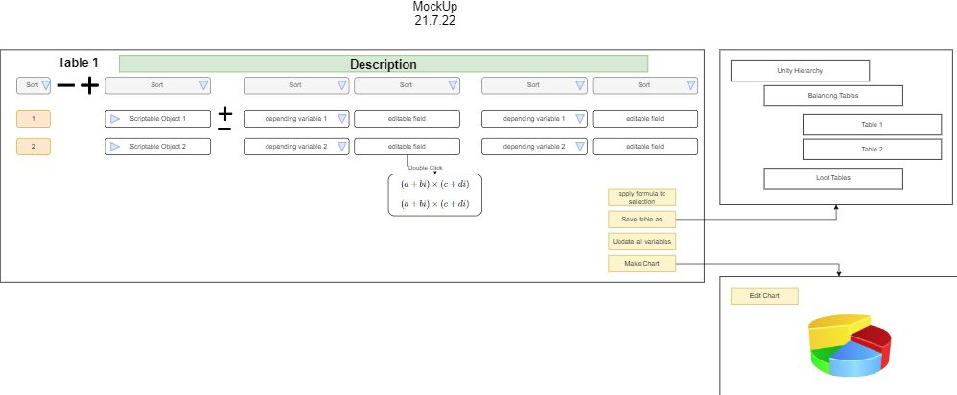Screen dimensions: 957x395
Task: Select the orange row 2 button
Action: click(x=34, y=147)
